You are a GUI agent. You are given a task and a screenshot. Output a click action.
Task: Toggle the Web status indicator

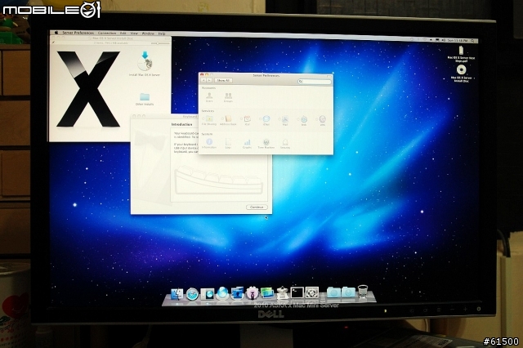[297, 119]
